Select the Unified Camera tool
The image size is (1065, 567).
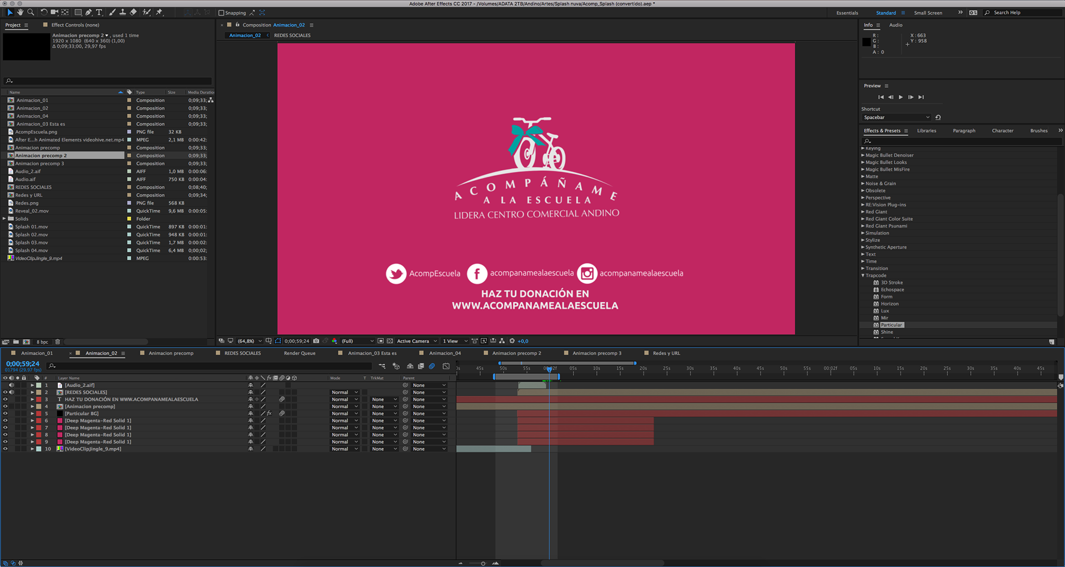pyautogui.click(x=54, y=12)
